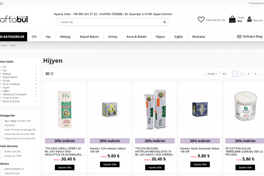Open the Instagram social icon
Image resolution: width=264 pixels, height=176 pixels.
[x=1, y=3]
